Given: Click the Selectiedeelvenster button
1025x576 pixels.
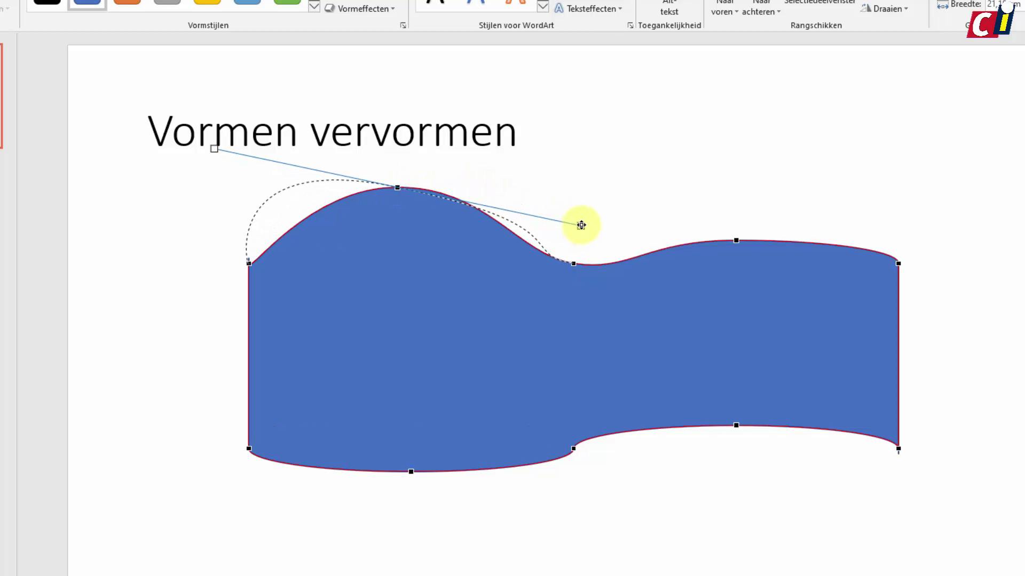Looking at the screenshot, I should (x=819, y=2).
